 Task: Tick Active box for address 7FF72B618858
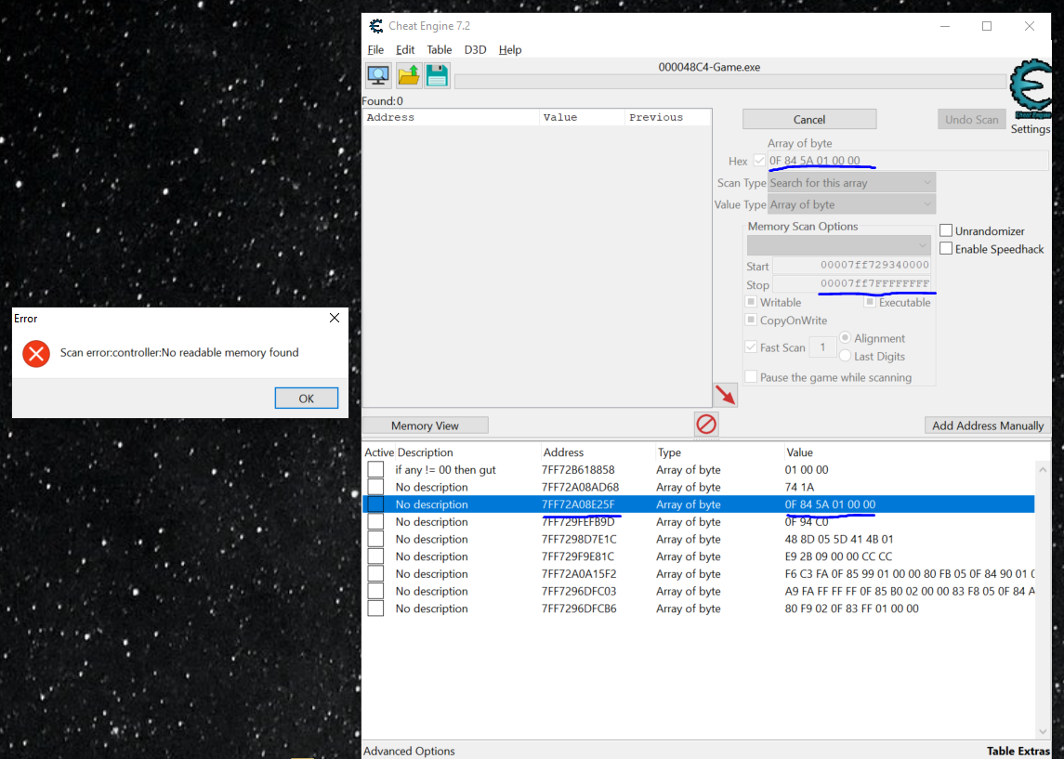(x=375, y=470)
